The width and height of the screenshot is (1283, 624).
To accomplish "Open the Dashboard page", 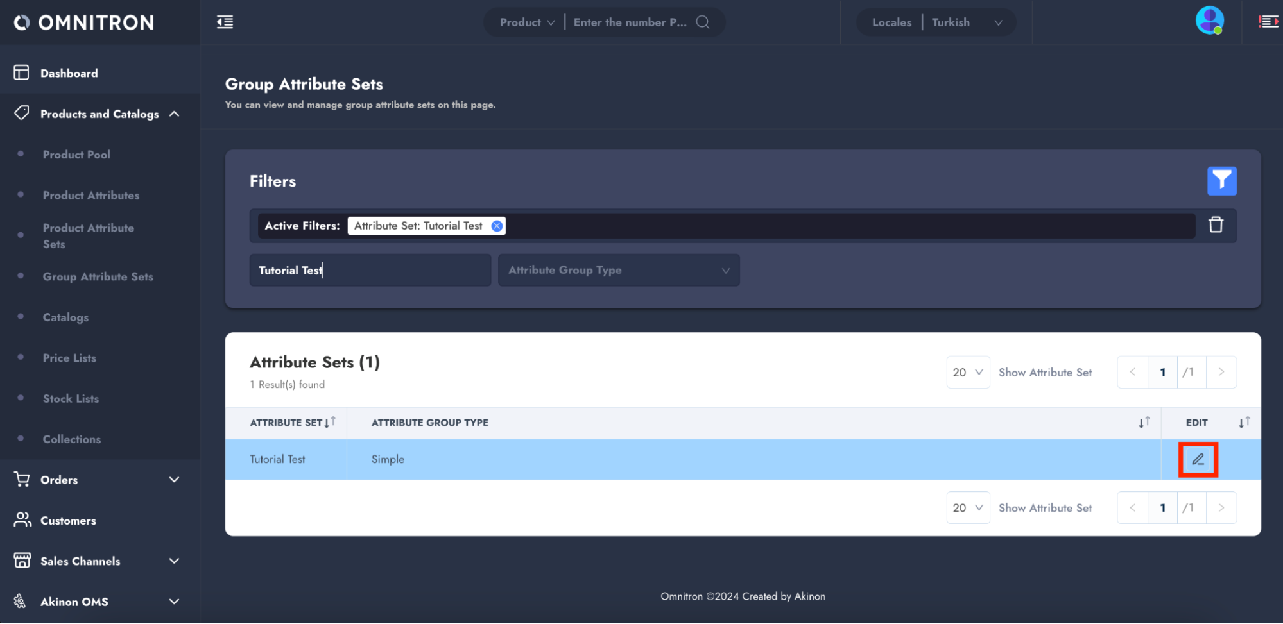I will coord(69,73).
